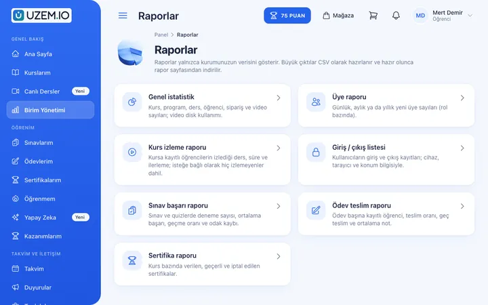Image resolution: width=488 pixels, height=305 pixels.
Task: Click the camera icon beside Canlı Dersler
Action: (15, 91)
